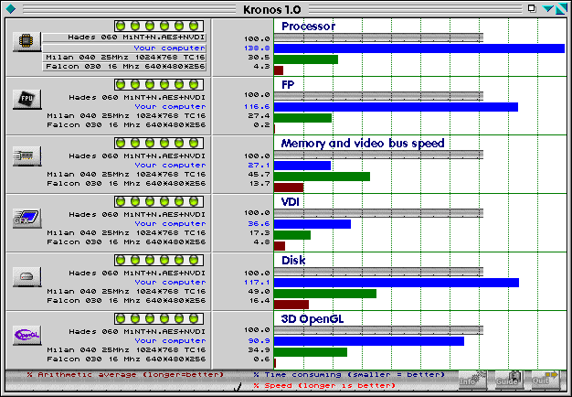Click the Disk benchmark drive icon
This screenshot has height=397, width=572.
[x=26, y=276]
